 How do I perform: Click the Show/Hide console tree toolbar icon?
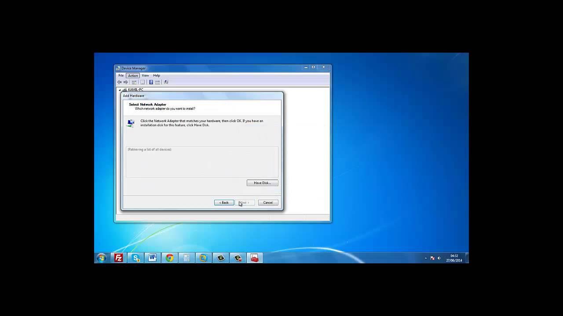pyautogui.click(x=134, y=82)
